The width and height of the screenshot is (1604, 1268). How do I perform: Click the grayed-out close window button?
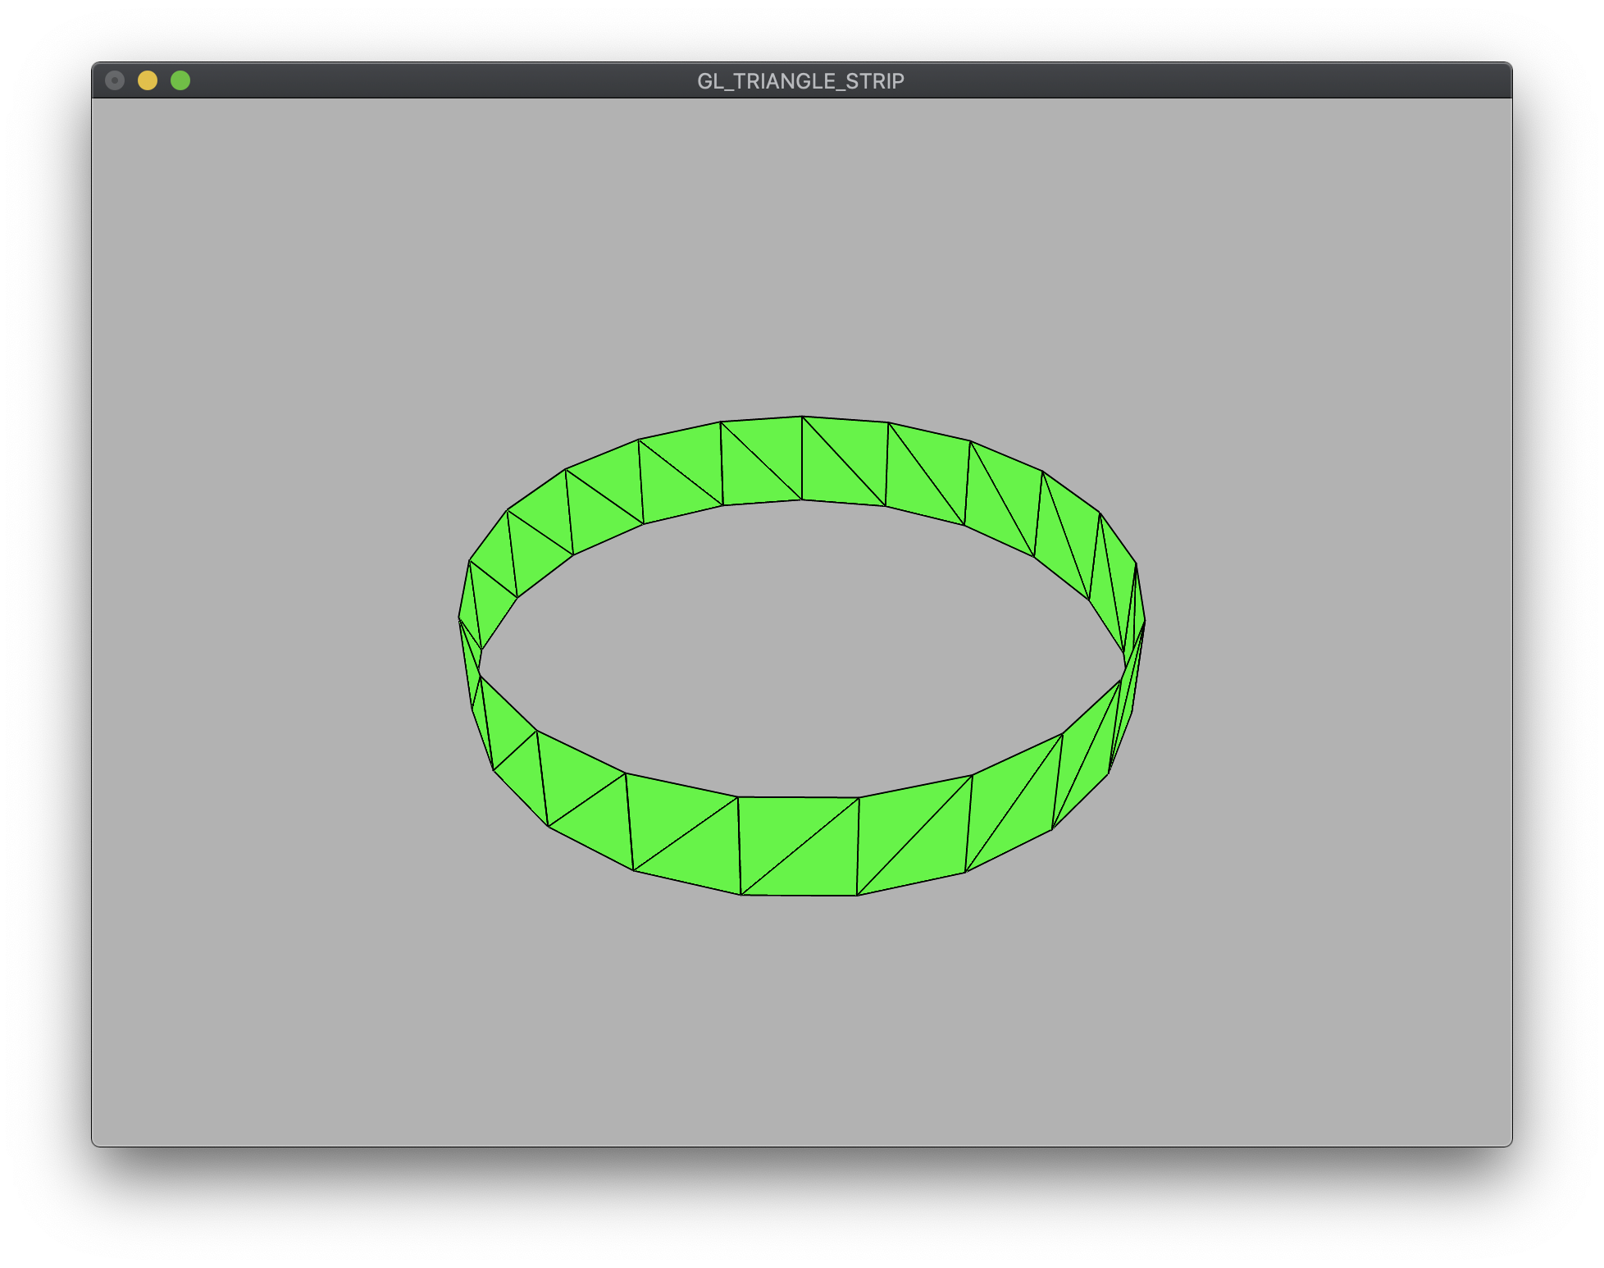[115, 80]
